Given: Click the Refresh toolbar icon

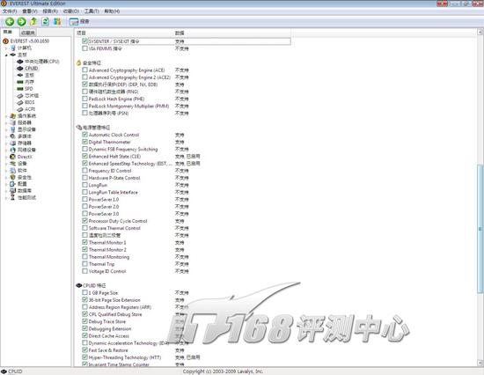Looking at the screenshot, I should (46, 21).
